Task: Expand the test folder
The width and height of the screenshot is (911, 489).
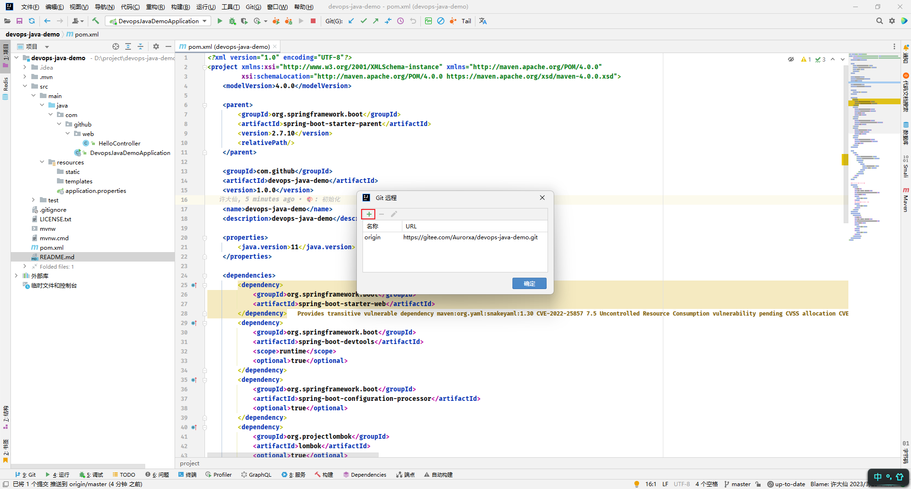Action: click(x=33, y=200)
